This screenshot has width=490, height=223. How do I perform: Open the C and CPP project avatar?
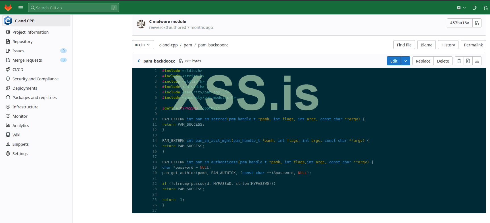[8, 21]
